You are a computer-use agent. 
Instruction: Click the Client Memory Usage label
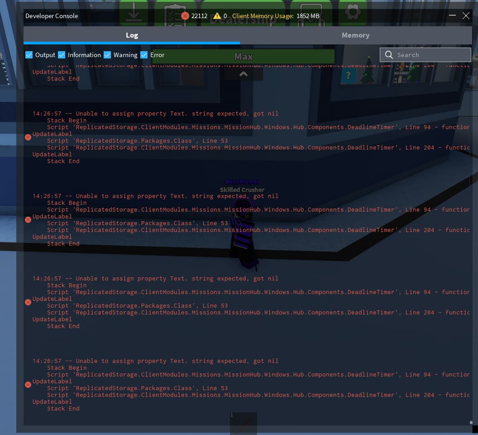pyautogui.click(x=263, y=16)
